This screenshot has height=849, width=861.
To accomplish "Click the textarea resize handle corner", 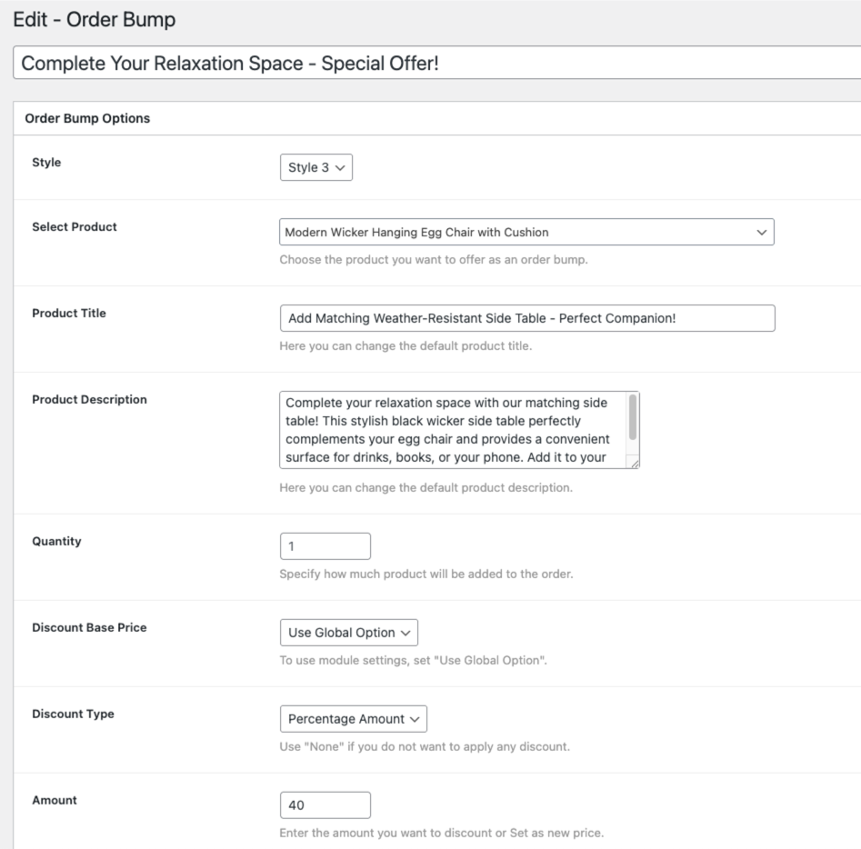I will tap(634, 463).
